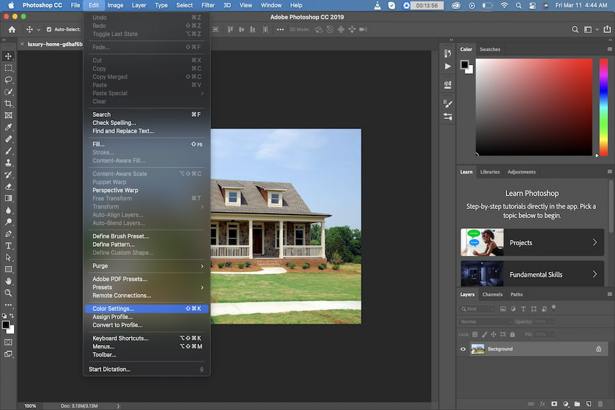The height and width of the screenshot is (410, 615).
Task: Select the Eyedropper tool
Action: pyautogui.click(x=8, y=127)
